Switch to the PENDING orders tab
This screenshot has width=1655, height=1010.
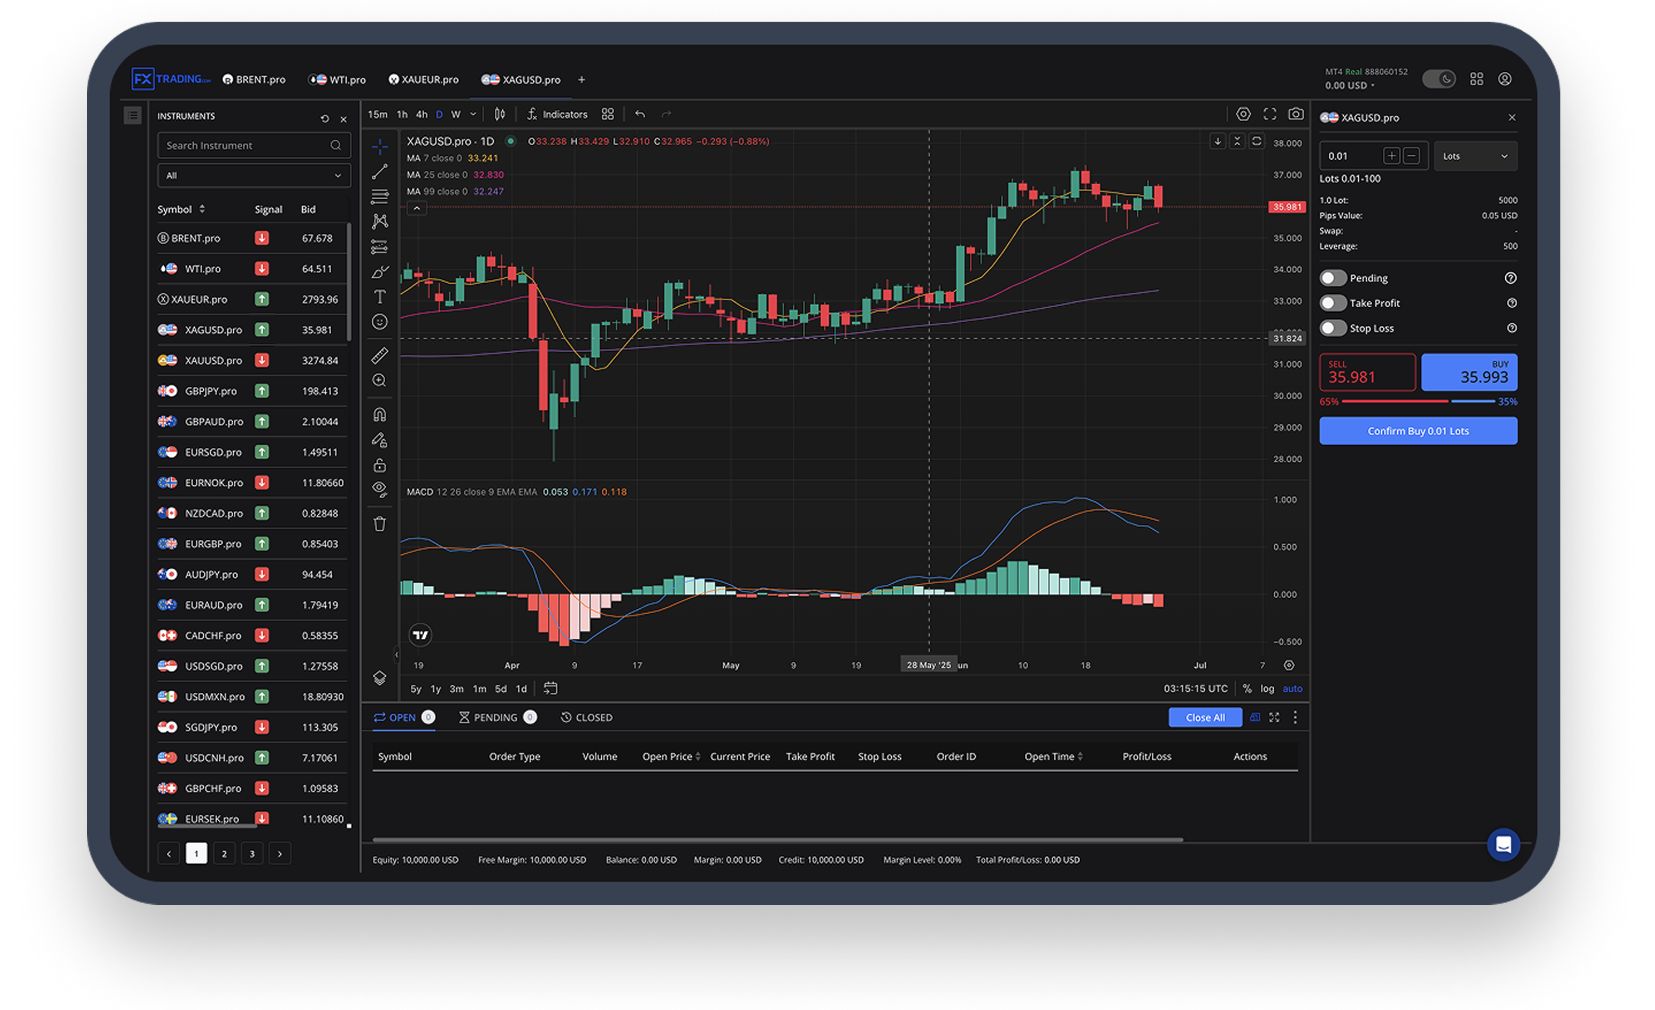(497, 717)
